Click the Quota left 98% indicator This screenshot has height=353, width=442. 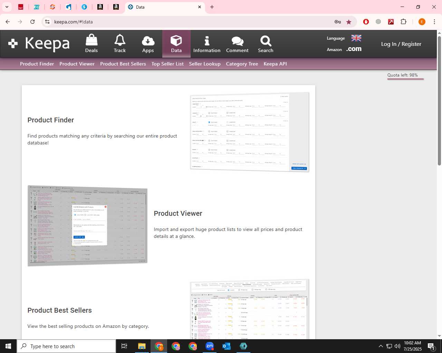tap(405, 76)
